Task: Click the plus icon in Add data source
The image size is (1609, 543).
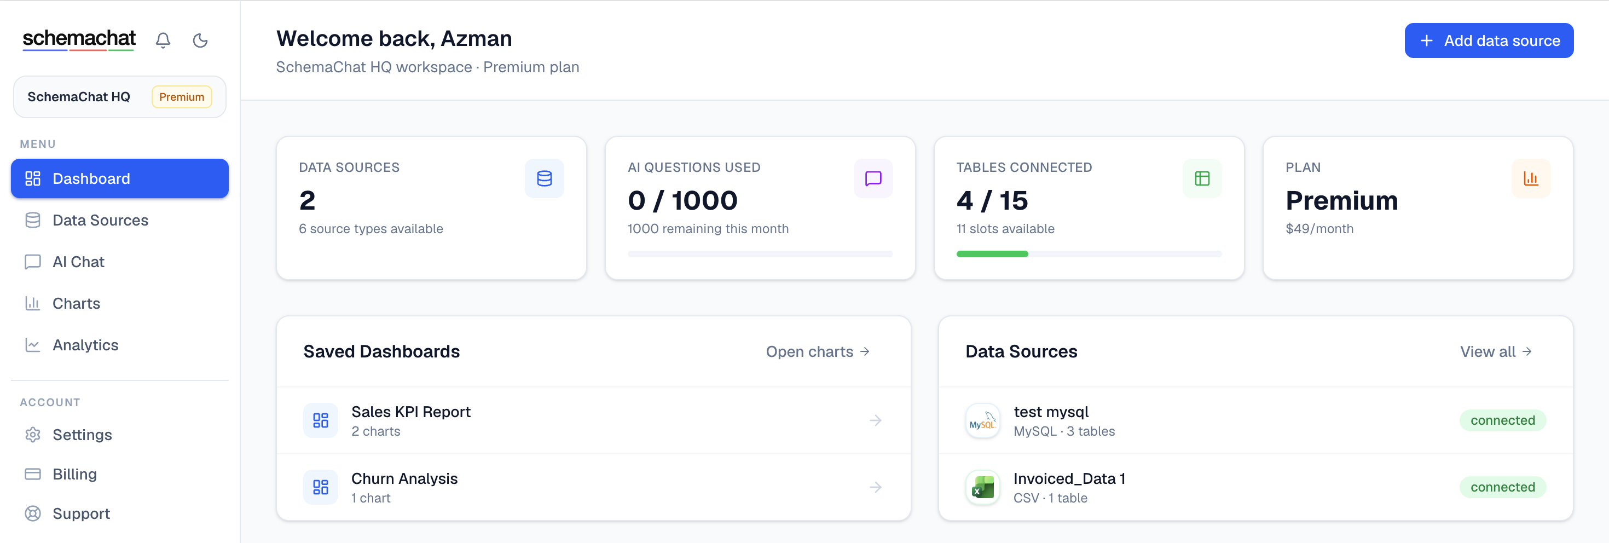Action: 1427,41
